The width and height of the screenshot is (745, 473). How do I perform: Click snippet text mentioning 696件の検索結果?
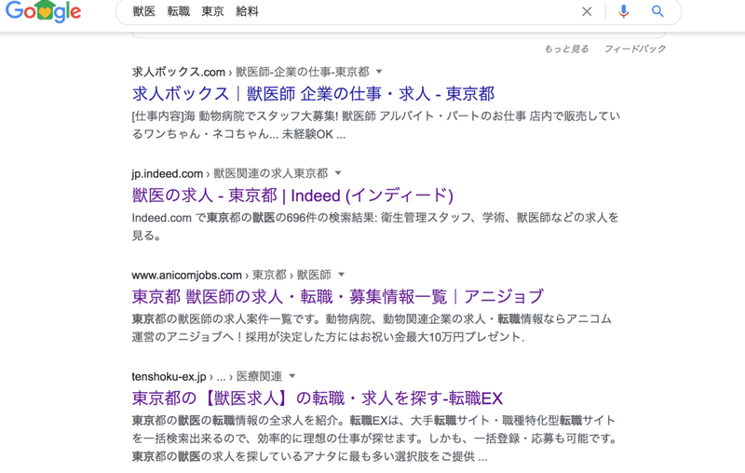(x=375, y=226)
